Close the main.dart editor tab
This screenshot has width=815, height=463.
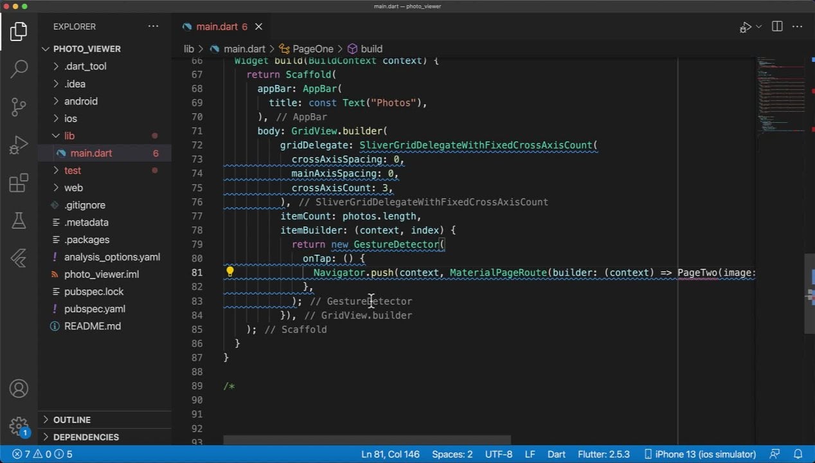(258, 26)
